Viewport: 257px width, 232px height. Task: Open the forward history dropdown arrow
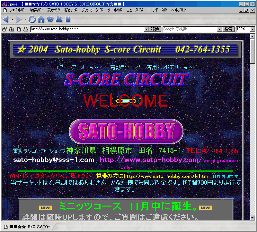coord(25,19)
